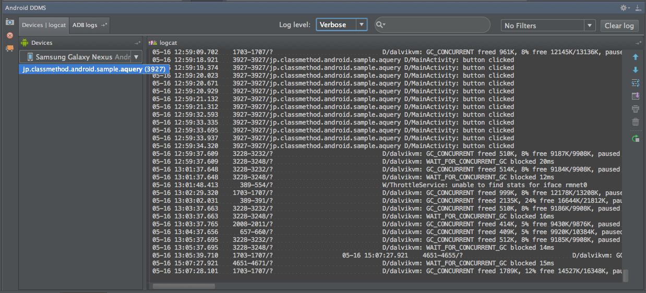646x293 pixels.
Task: Select log line 'blocked 16ms'
Action: coord(353,216)
